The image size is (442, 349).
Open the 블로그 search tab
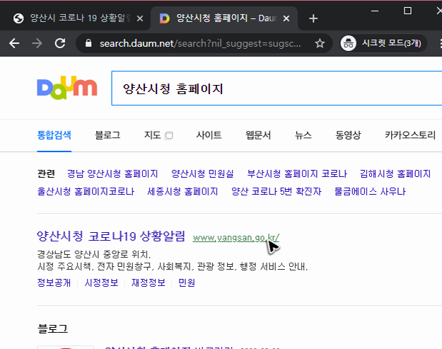coord(107,135)
